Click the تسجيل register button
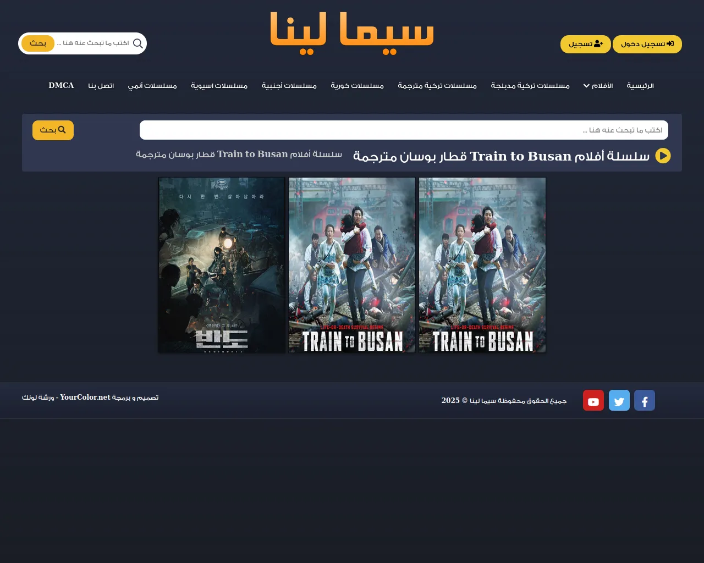 pyautogui.click(x=586, y=44)
